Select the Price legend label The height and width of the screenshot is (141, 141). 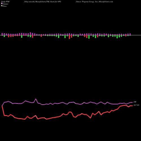[5, 6]
